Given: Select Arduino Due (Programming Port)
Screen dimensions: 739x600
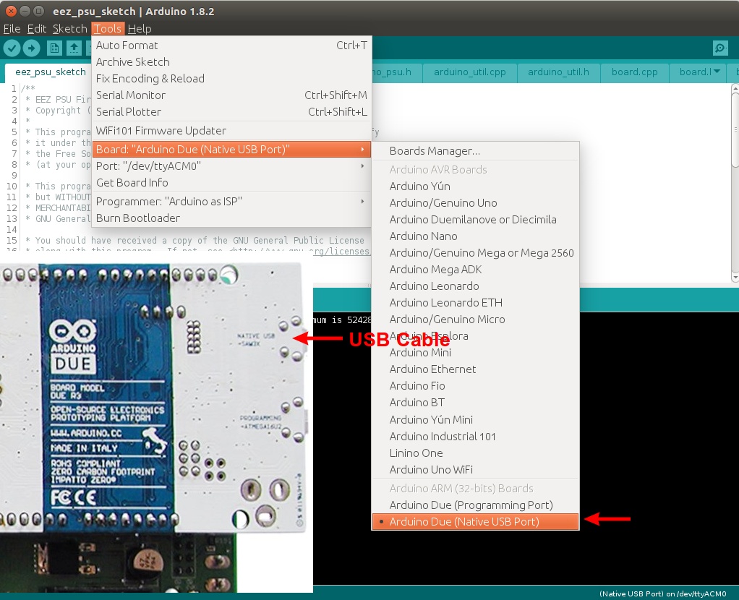Looking at the screenshot, I should point(476,505).
